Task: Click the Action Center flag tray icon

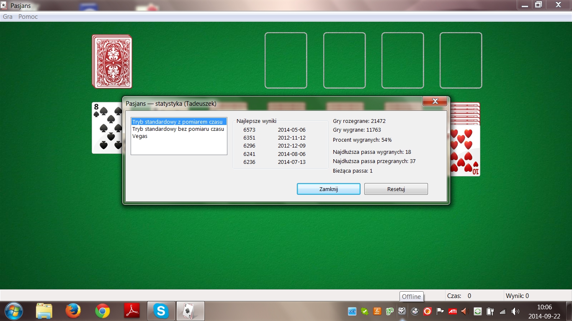Action: pos(440,311)
